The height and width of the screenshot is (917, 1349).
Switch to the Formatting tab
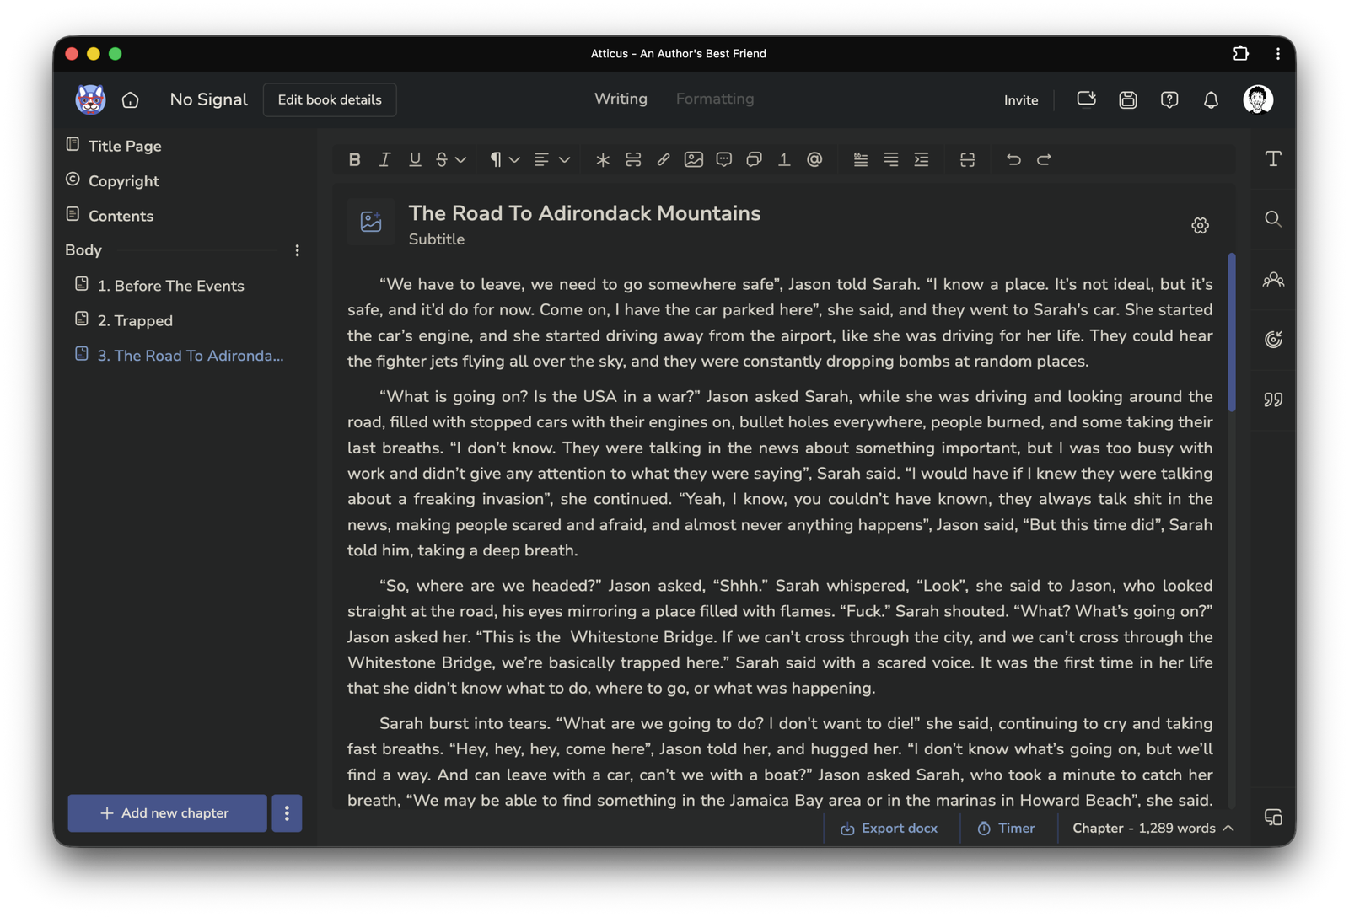pyautogui.click(x=715, y=99)
